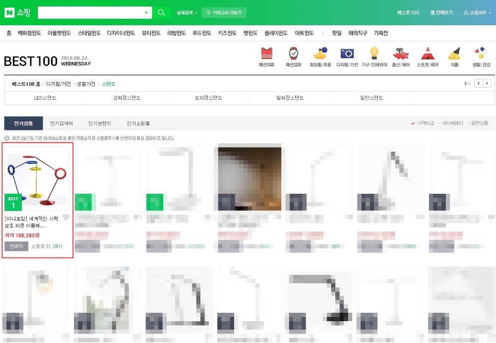Select the 패션잡화 watch icon
Screen dimensions: 496x343
pos(294,54)
